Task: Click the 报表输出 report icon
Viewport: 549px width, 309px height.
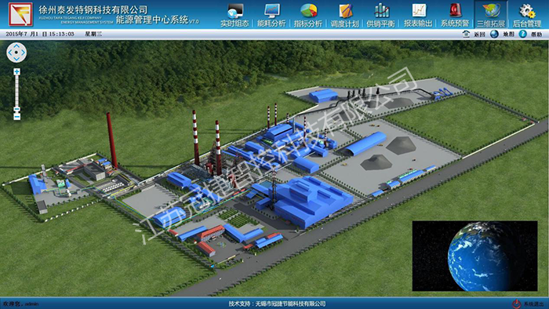Action: coord(418,11)
